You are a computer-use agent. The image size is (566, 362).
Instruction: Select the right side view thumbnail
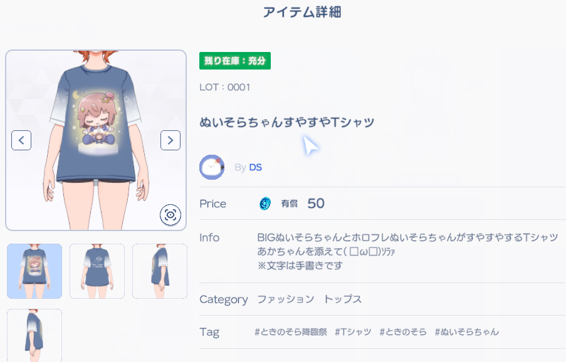(160, 271)
